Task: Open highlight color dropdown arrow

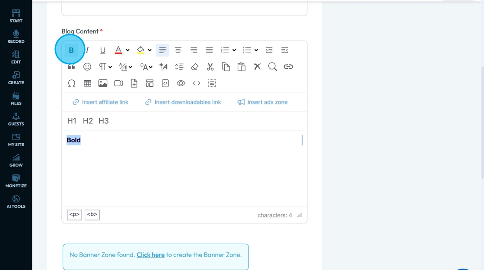Action: [x=150, y=50]
